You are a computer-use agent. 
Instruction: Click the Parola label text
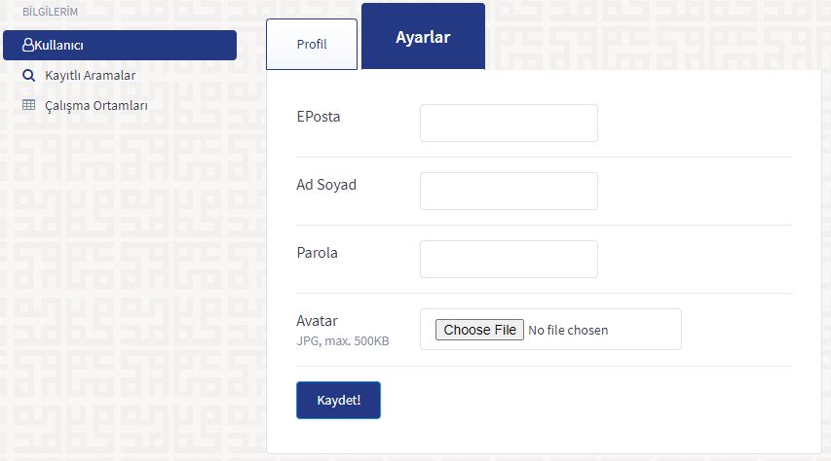(317, 253)
